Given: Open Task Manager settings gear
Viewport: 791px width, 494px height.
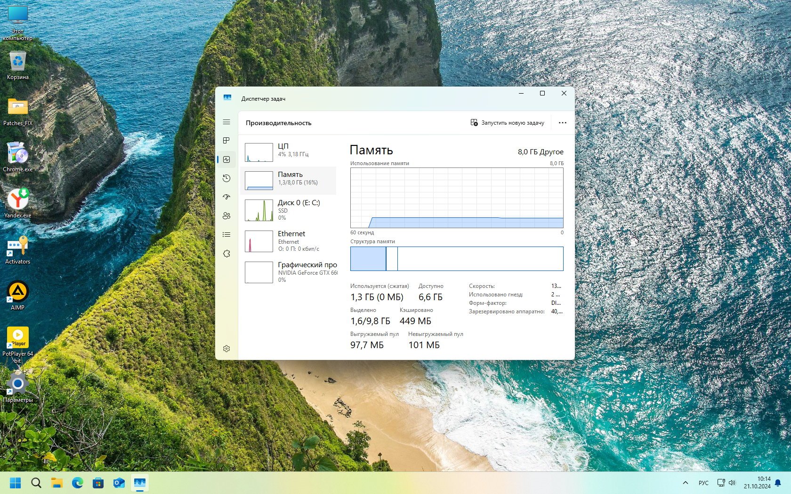Looking at the screenshot, I should tap(226, 349).
